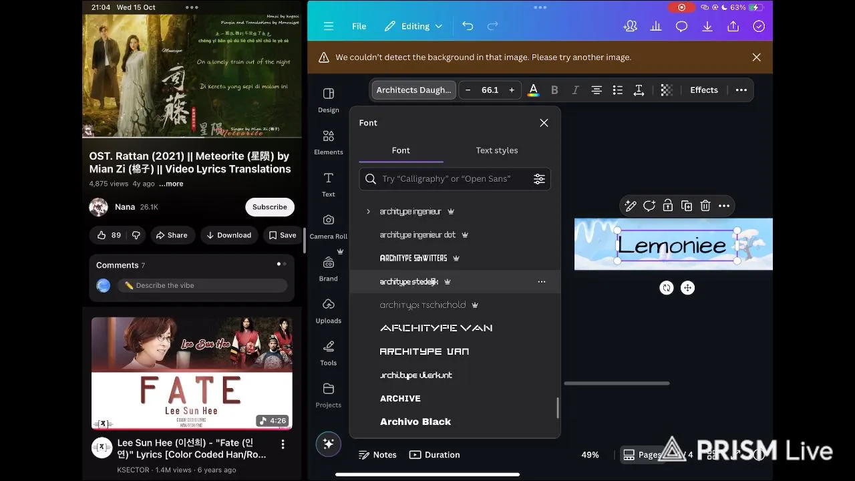Change text alignment

pyautogui.click(x=596, y=90)
